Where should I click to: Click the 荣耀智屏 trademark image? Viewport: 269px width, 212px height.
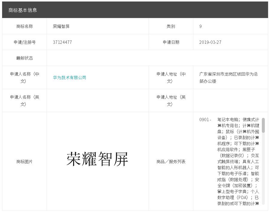tap(97, 159)
